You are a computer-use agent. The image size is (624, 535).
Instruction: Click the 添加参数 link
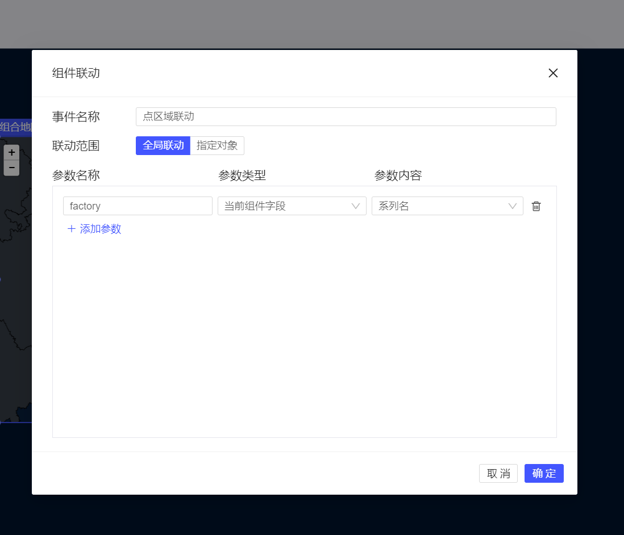[x=94, y=229]
